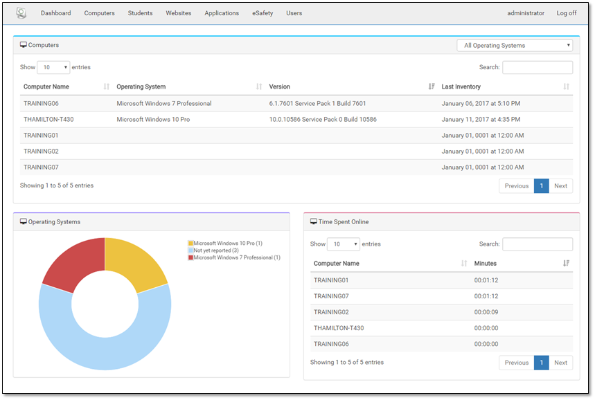Open the Websites navigation item
The height and width of the screenshot is (400, 595).
coord(178,13)
